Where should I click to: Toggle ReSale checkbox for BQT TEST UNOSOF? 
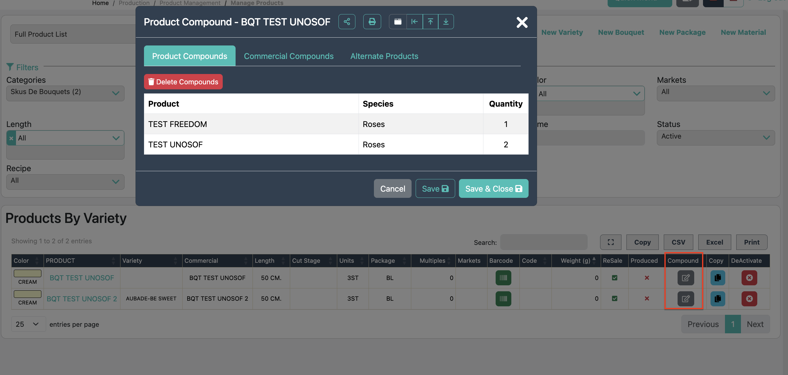point(615,278)
